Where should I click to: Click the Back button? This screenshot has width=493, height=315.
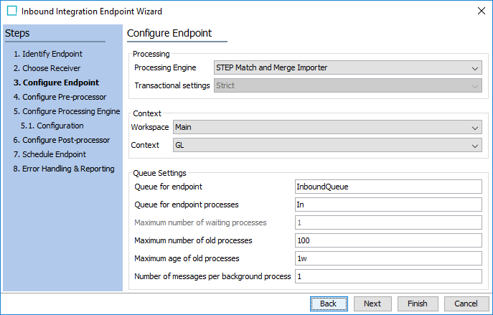pyautogui.click(x=328, y=304)
